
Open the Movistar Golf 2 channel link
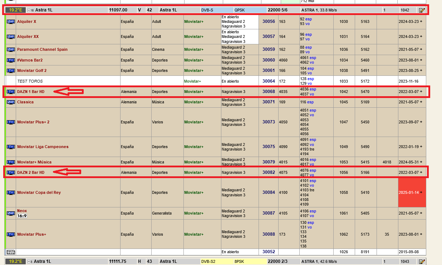click(32, 70)
